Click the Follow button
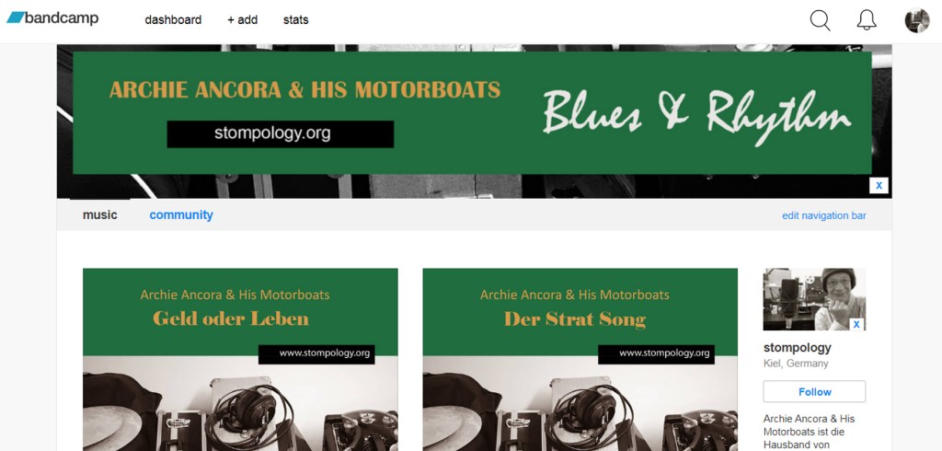The height and width of the screenshot is (451, 942). coord(814,391)
